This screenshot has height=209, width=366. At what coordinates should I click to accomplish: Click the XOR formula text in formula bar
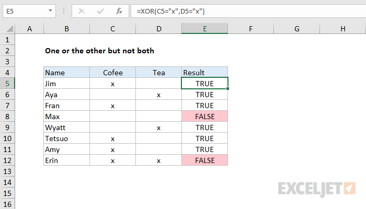[x=170, y=11]
